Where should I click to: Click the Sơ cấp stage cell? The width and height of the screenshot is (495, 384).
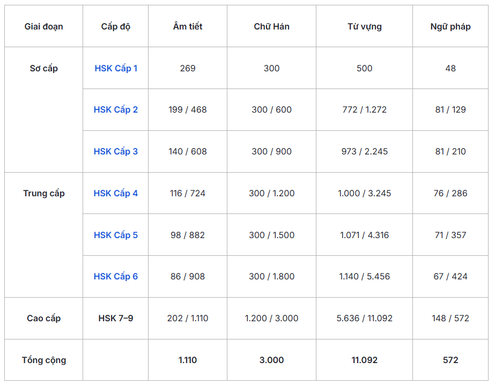pyautogui.click(x=43, y=68)
